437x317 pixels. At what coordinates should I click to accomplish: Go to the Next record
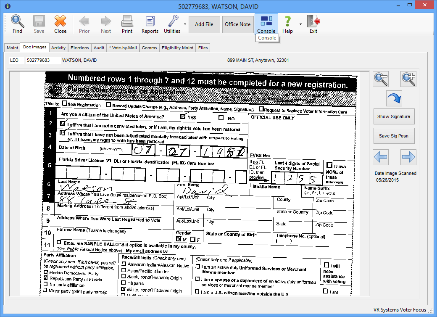pyautogui.click(x=106, y=24)
